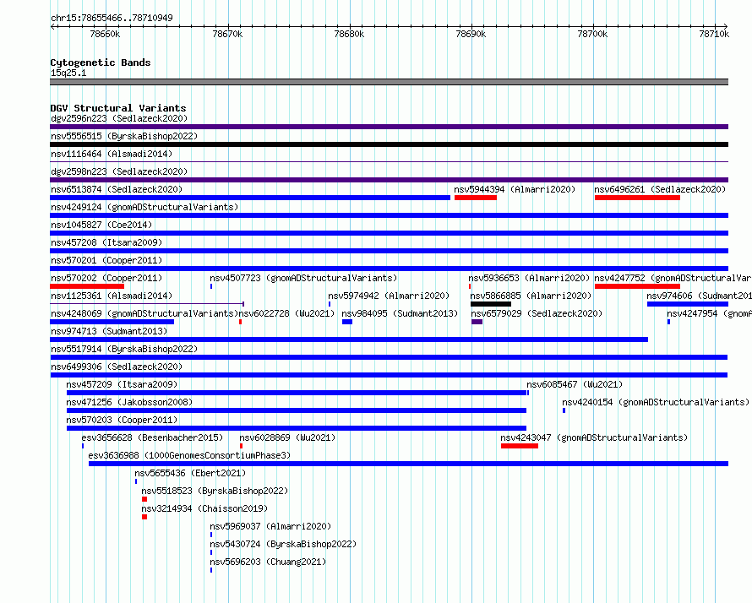
Task: Open esv3636988 (1000GenomesConsortiumPhase3) variant
Action: click(189, 455)
